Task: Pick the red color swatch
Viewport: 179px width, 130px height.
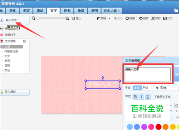Action: 159,127
